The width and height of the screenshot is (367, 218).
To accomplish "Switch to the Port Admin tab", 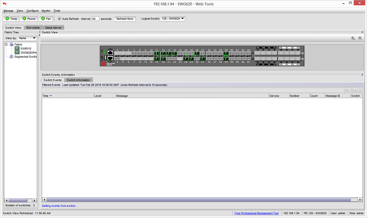I will point(33,28).
